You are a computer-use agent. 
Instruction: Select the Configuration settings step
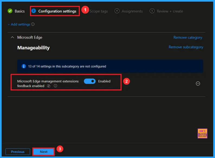pos(54,11)
